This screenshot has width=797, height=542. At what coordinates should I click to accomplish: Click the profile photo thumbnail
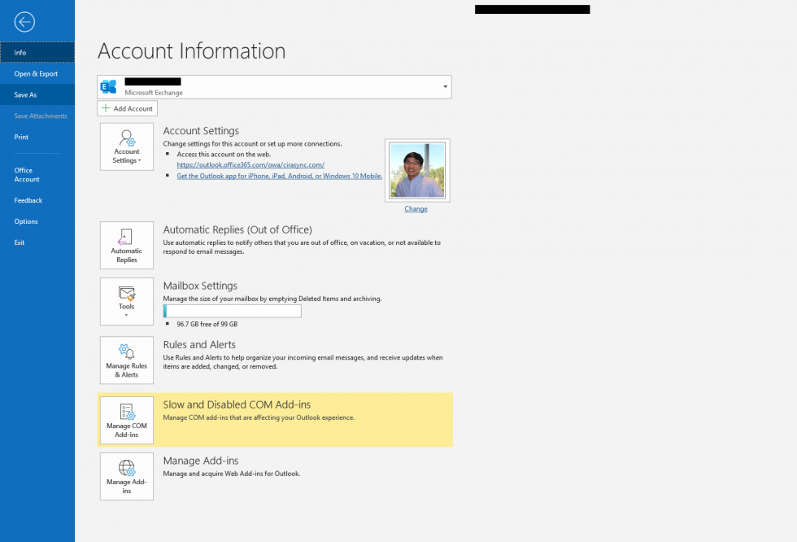click(416, 171)
